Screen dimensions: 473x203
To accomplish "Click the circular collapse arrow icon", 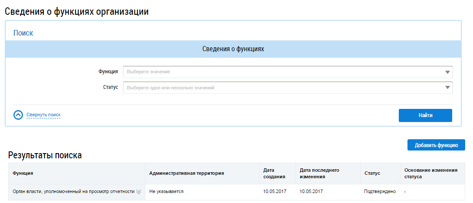I will 18,115.
